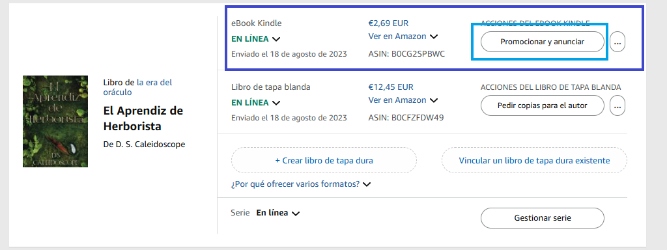The height and width of the screenshot is (250, 667).
Task: Expand the eBook Kindle EN LÍNEA status chevron
Action: click(x=276, y=39)
